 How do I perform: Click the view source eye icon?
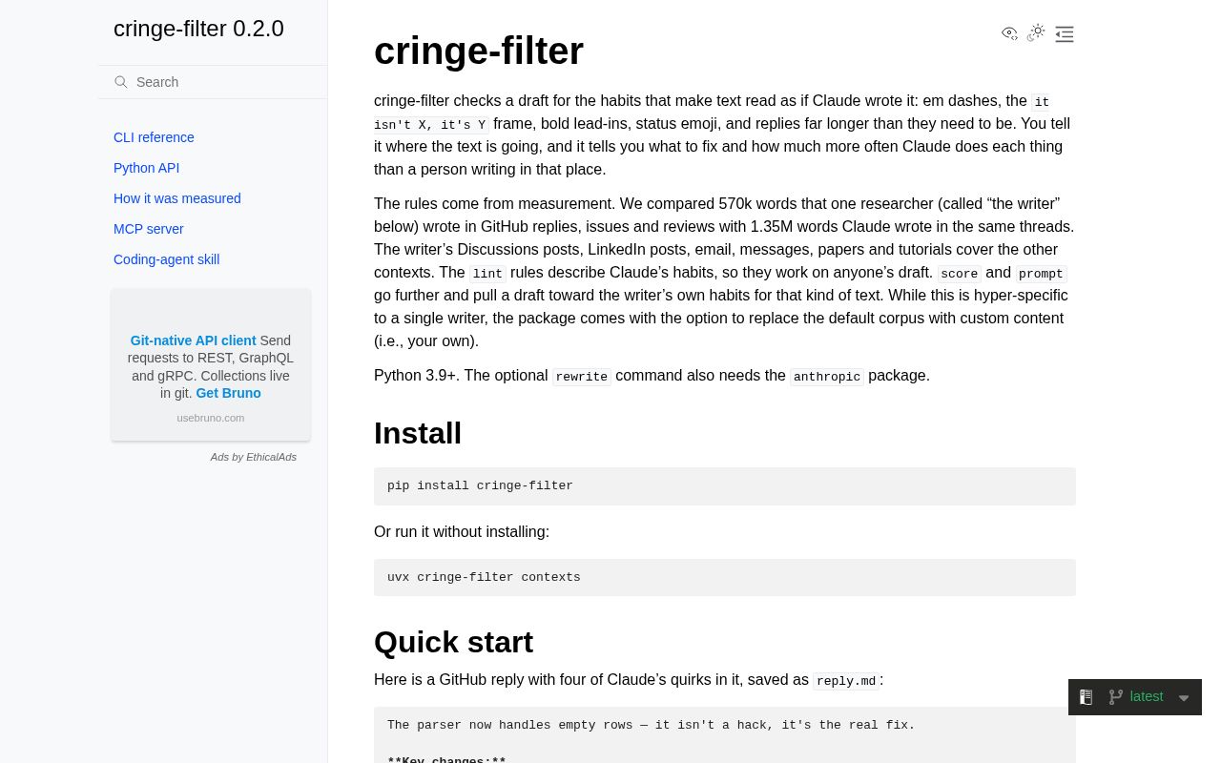point(1009,33)
